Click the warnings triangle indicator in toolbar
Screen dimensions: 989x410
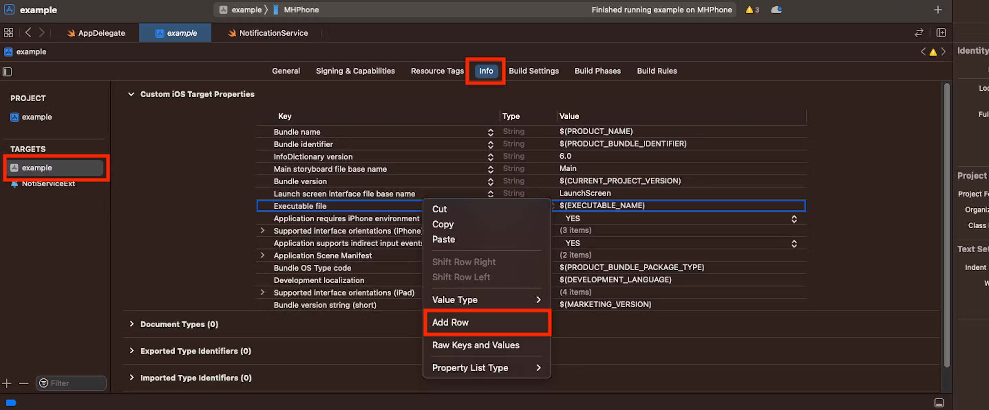749,10
